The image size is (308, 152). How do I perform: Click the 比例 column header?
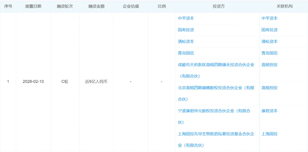162,6
